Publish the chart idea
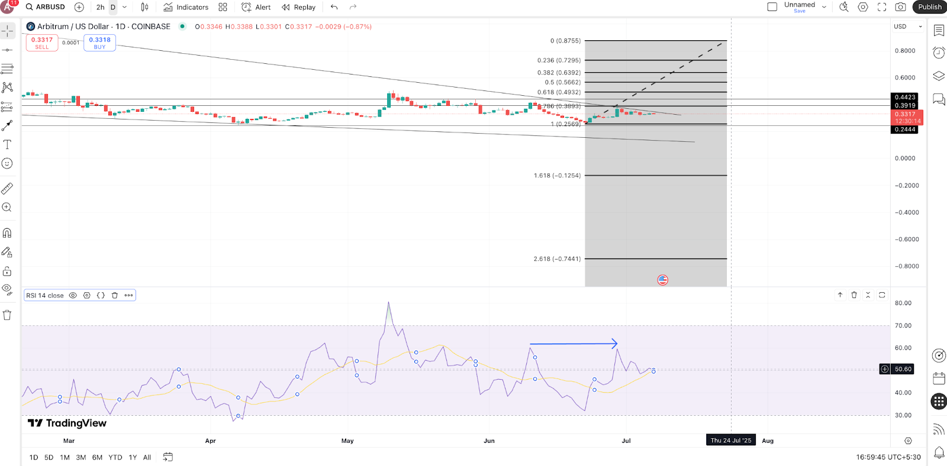 [929, 7]
